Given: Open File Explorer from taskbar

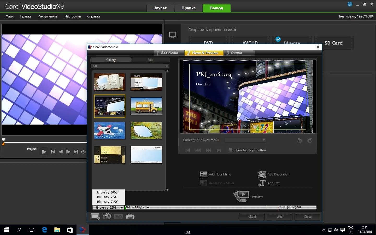Looking at the screenshot, I should (x=57, y=230).
